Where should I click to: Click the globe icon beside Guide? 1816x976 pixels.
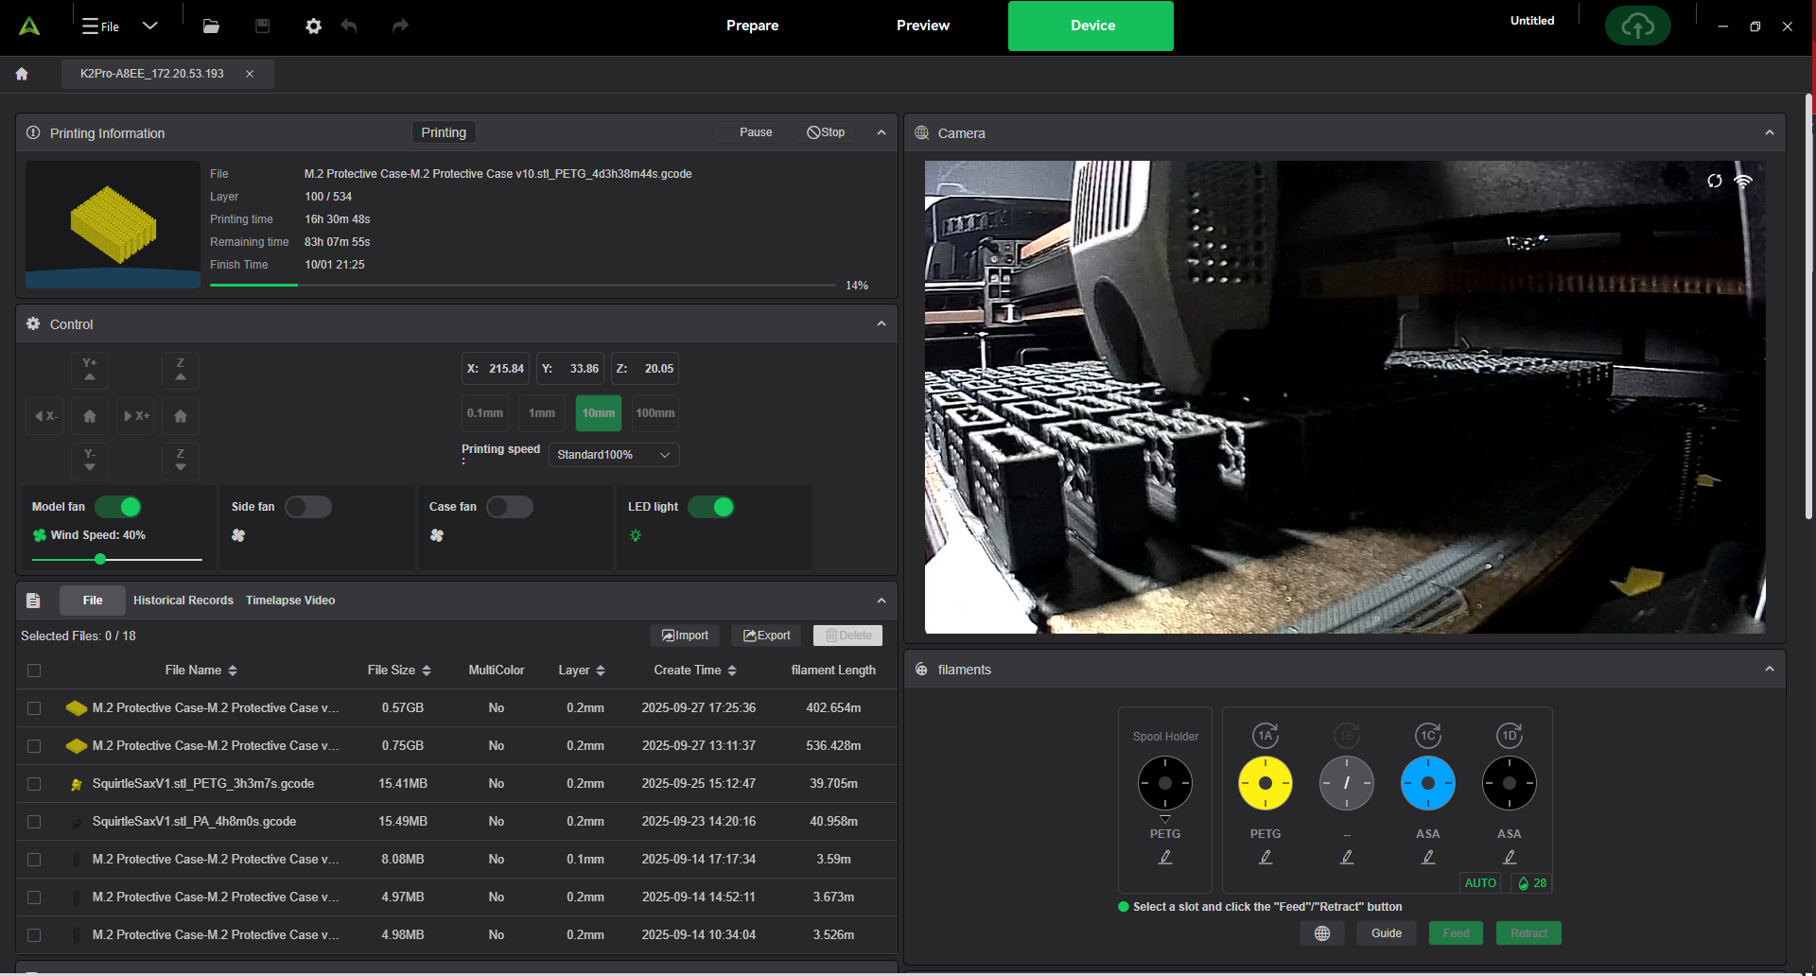click(1321, 933)
